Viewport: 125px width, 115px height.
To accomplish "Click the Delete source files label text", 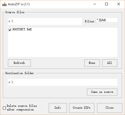I will coord(22,108).
